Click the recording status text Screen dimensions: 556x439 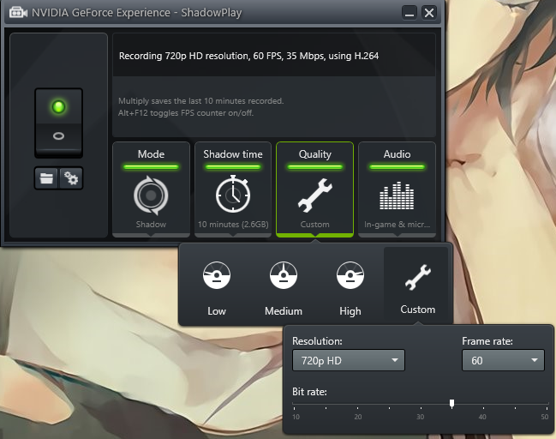248,56
